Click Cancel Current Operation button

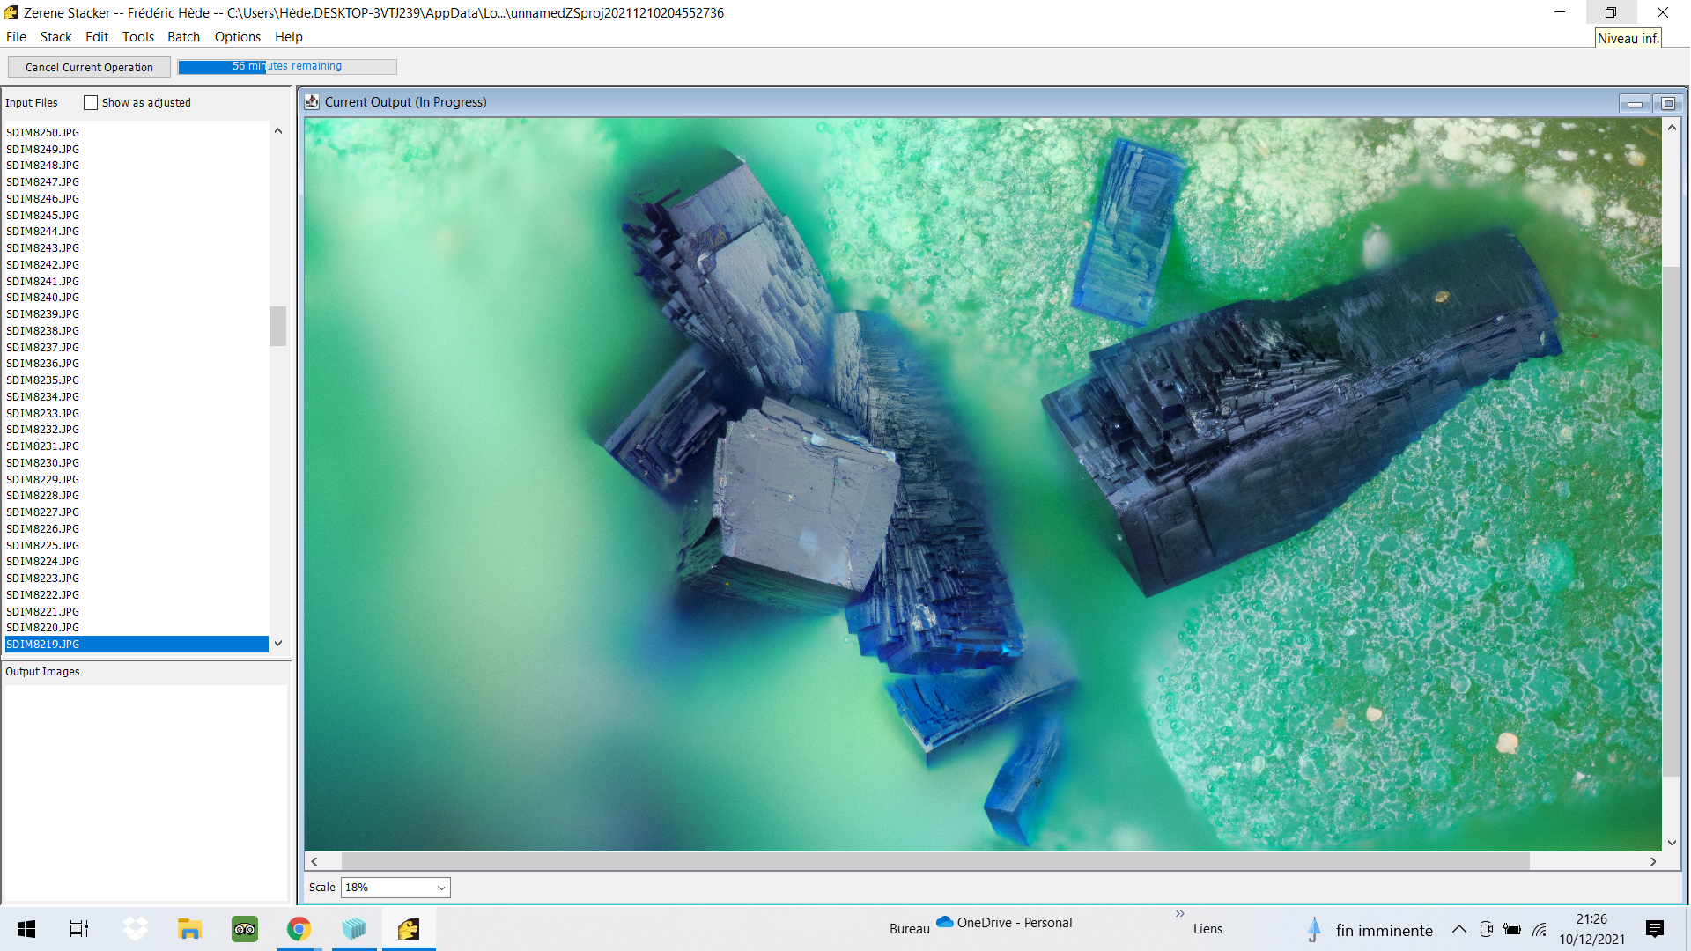[x=89, y=67]
